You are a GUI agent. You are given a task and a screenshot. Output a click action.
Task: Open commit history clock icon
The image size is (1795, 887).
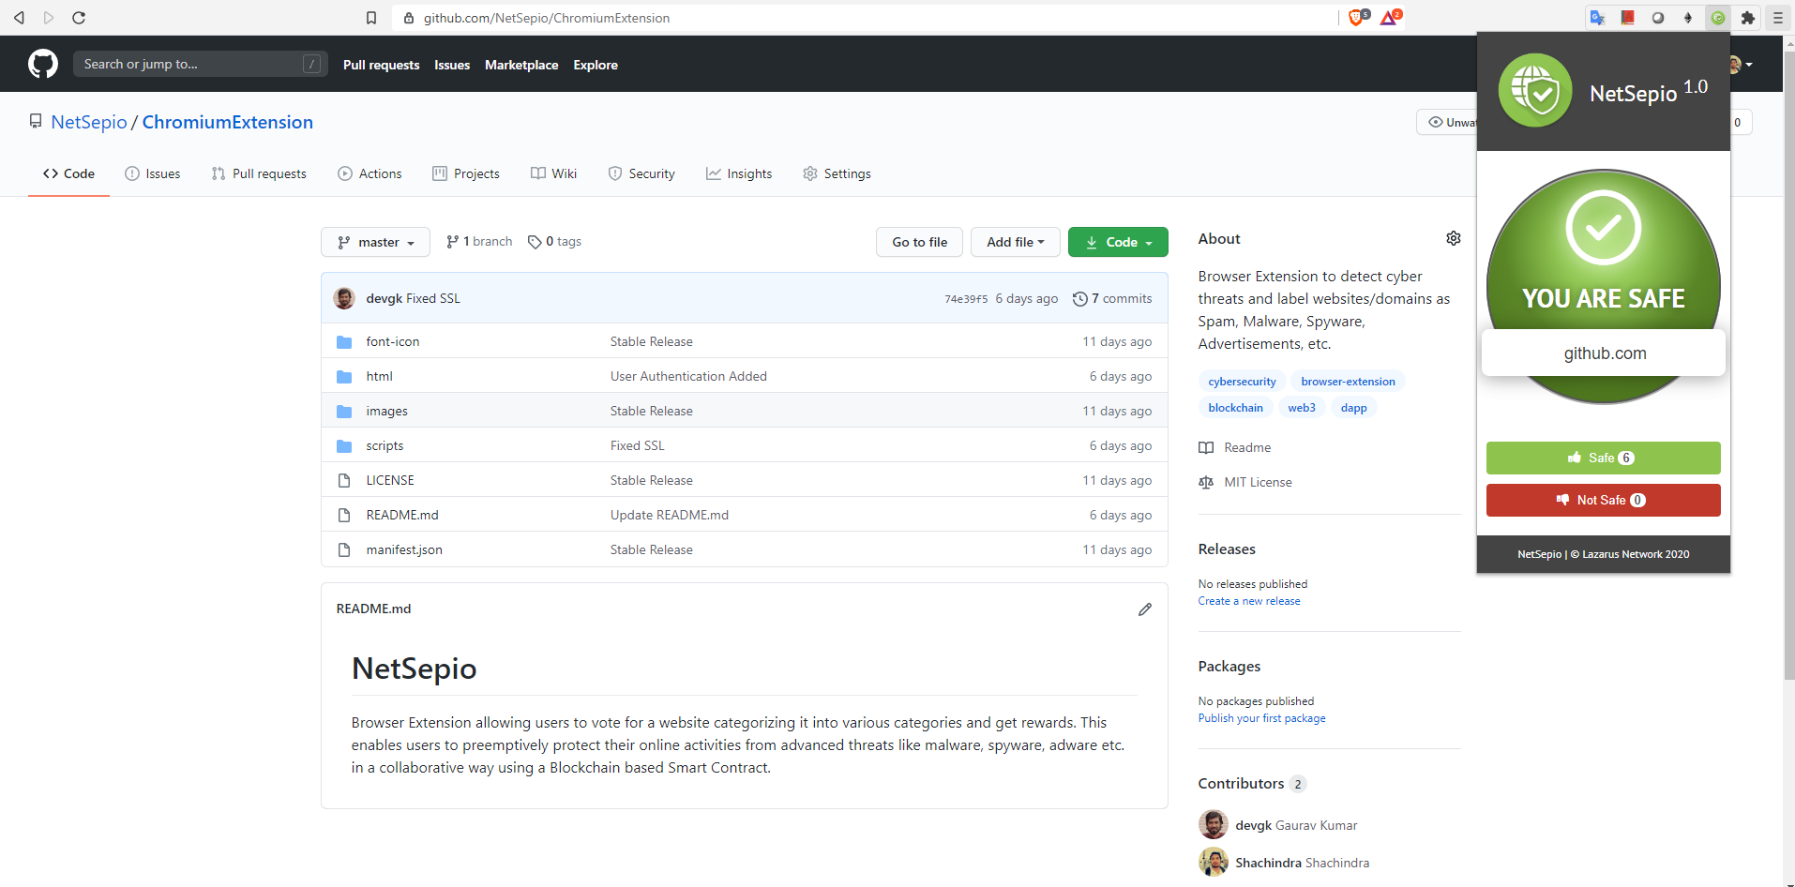[1080, 299]
